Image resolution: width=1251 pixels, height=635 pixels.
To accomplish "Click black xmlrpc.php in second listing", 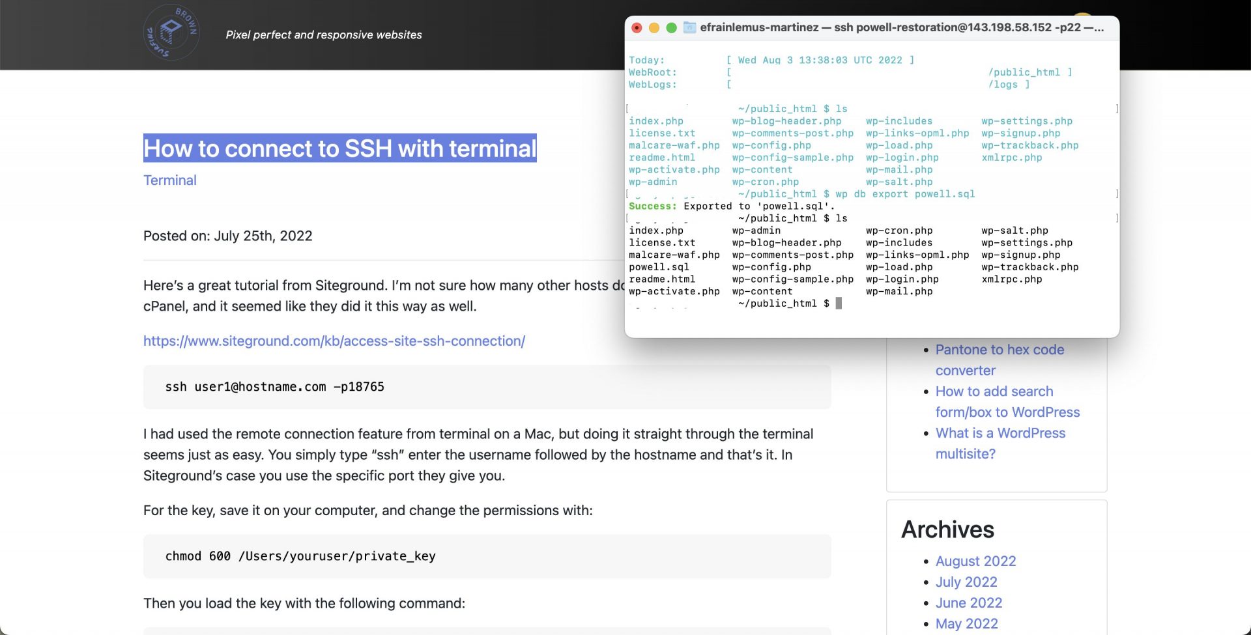I will click(x=1012, y=279).
